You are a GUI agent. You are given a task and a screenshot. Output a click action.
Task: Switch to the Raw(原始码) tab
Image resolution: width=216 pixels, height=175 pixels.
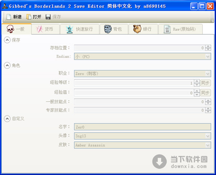pos(180,29)
